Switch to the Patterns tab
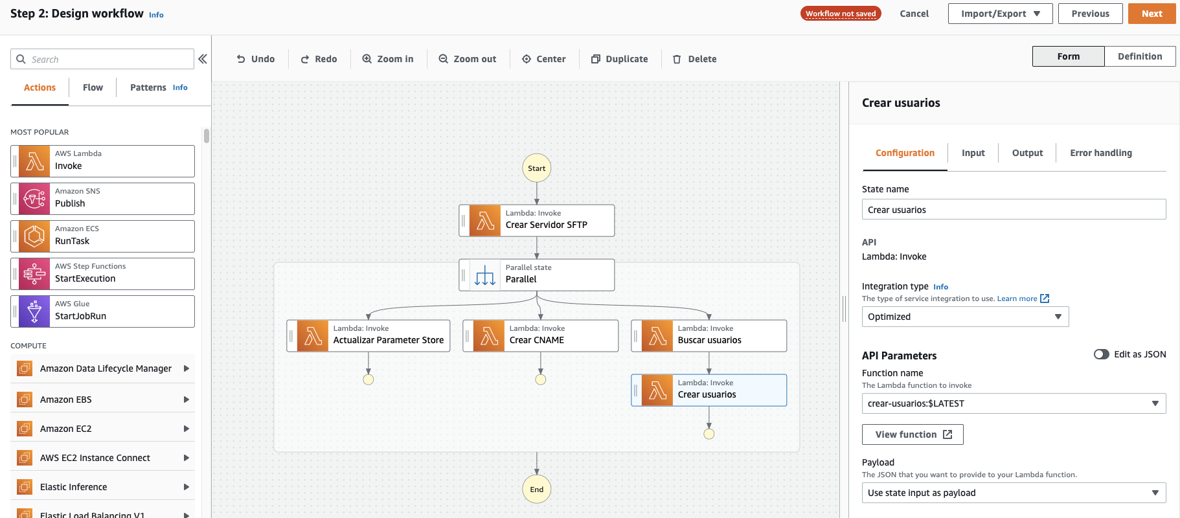Image resolution: width=1180 pixels, height=518 pixels. [x=148, y=87]
